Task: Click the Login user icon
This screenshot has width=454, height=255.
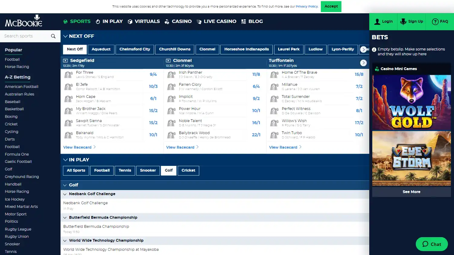Action: click(x=377, y=21)
